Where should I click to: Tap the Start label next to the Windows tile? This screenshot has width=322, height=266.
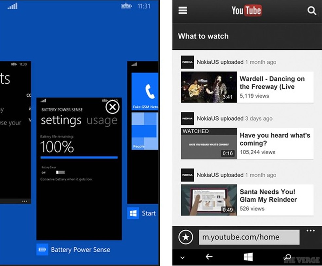pos(149,213)
